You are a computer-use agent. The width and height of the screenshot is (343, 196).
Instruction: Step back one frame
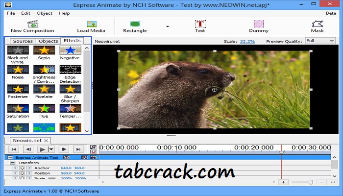click(28, 149)
